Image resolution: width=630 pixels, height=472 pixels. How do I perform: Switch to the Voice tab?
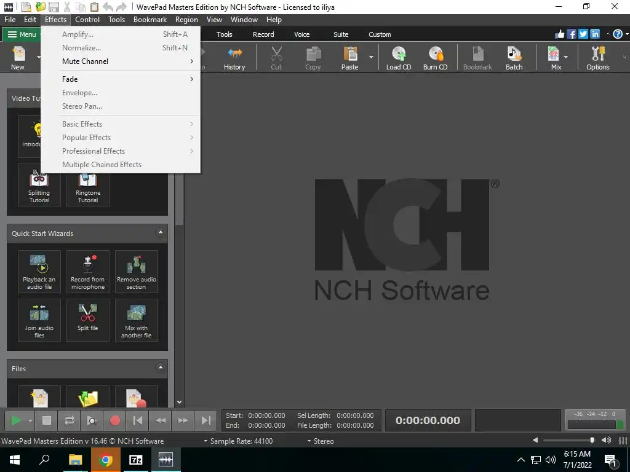[x=301, y=34]
